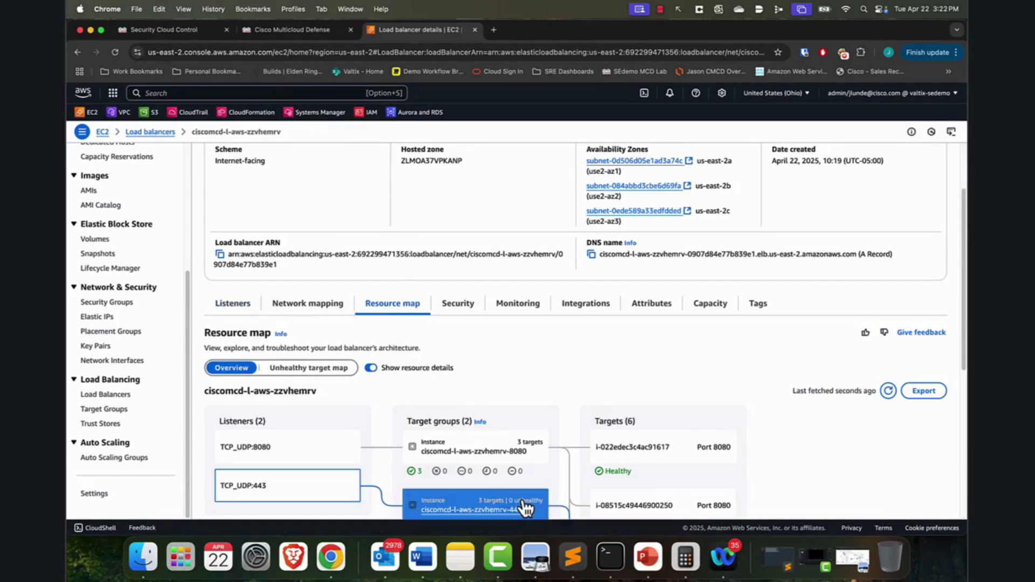Image resolution: width=1035 pixels, height=582 pixels.
Task: Select the Overview map view
Action: (231, 368)
